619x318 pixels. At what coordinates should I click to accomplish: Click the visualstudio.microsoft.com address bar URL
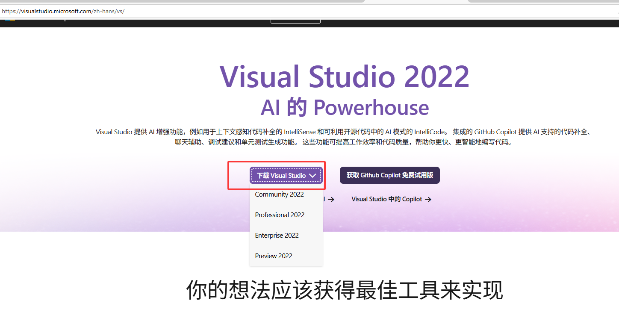click(63, 11)
